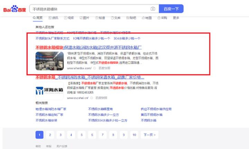Go to results page 2
249x149 pixels.
pos(50,135)
